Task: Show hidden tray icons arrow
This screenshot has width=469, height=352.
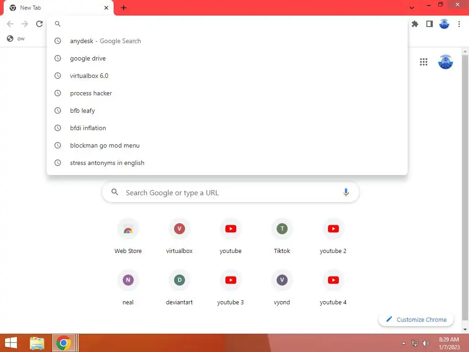Action: (x=404, y=343)
